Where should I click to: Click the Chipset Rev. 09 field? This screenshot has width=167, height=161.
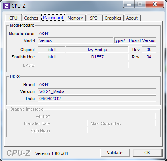[149, 50]
